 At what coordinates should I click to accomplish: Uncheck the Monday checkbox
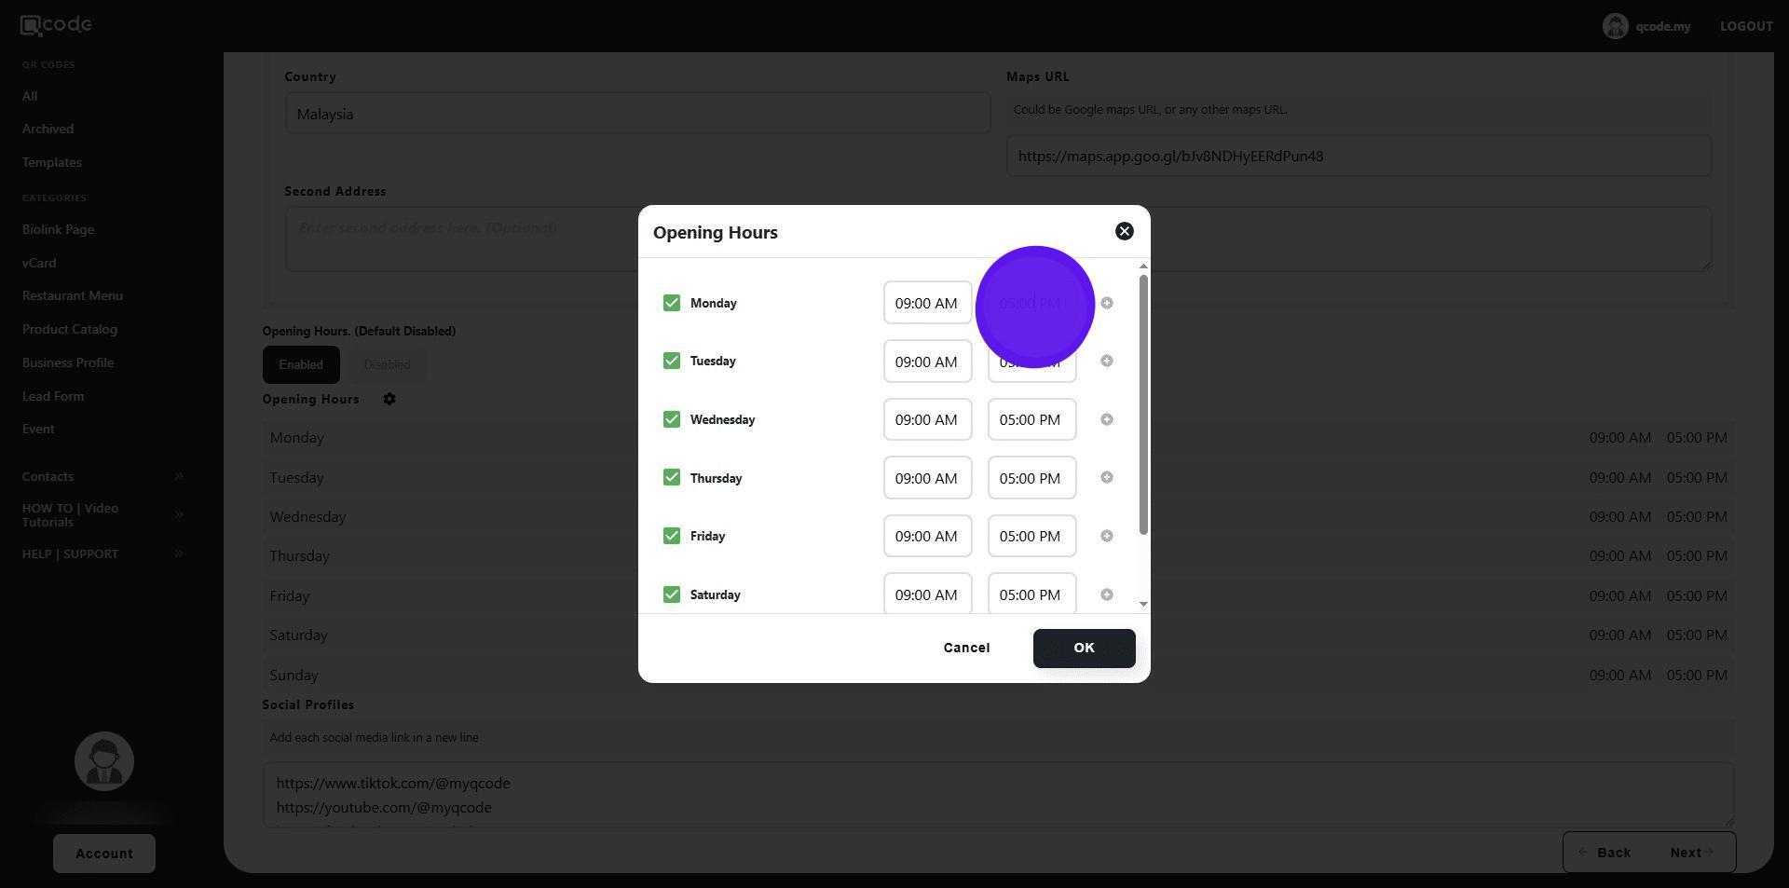[x=672, y=303]
